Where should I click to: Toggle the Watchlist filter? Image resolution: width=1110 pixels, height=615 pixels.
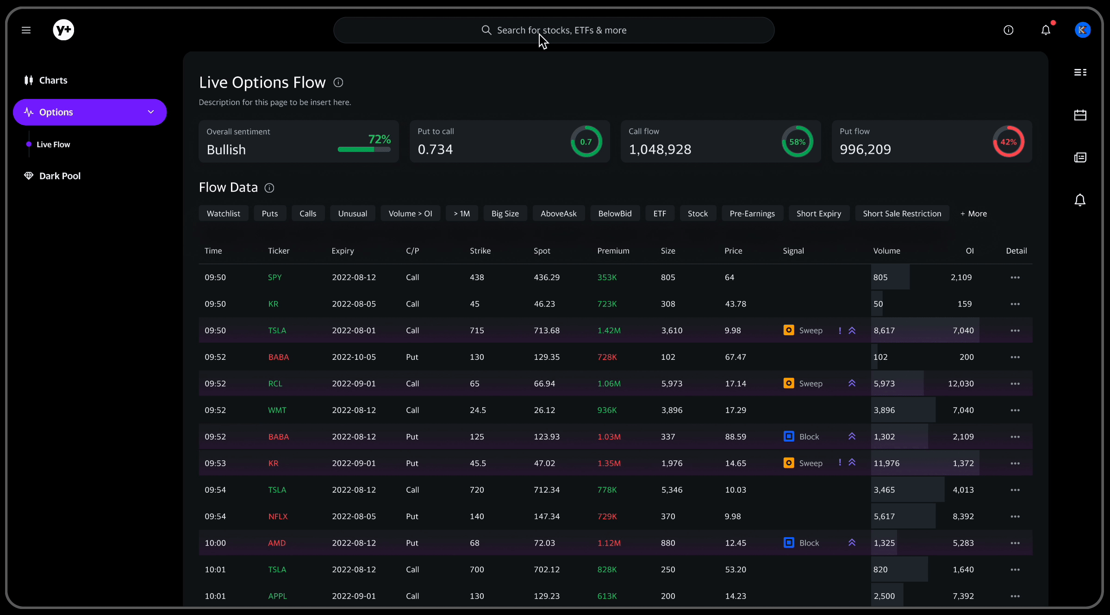click(224, 213)
